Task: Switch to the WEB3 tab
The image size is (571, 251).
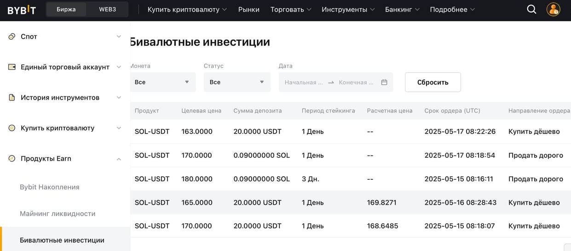Action: point(108,9)
